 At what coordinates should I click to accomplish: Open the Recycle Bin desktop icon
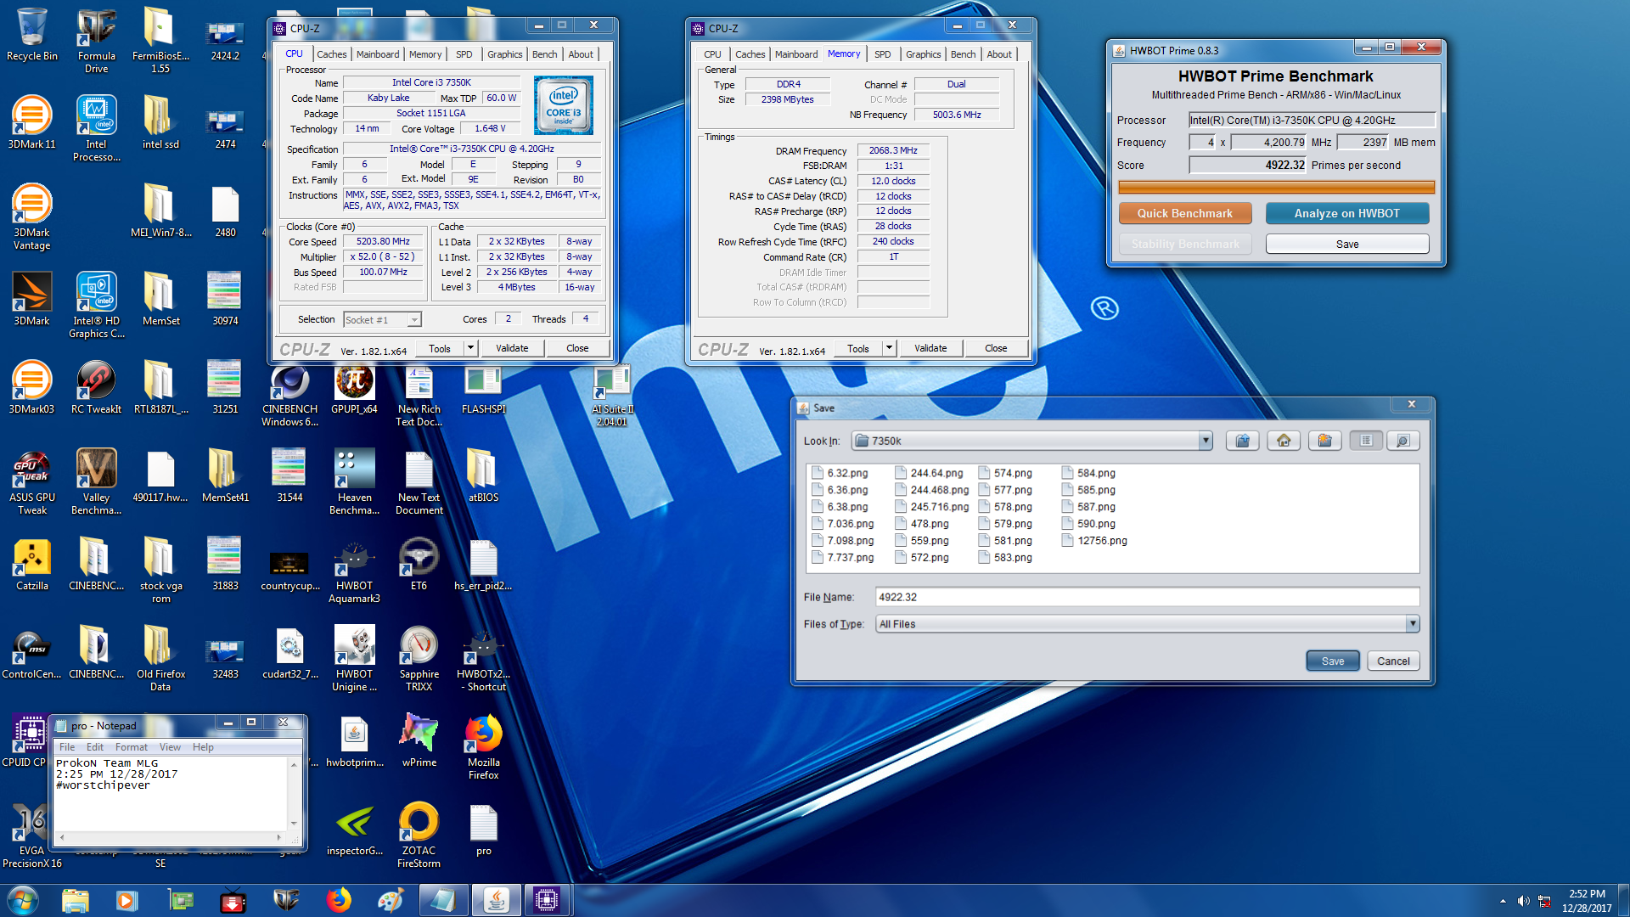click(32, 35)
